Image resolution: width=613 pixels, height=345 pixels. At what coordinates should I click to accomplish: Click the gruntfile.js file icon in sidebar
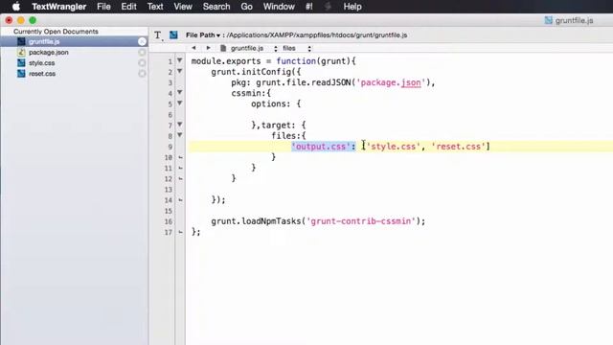tap(21, 41)
